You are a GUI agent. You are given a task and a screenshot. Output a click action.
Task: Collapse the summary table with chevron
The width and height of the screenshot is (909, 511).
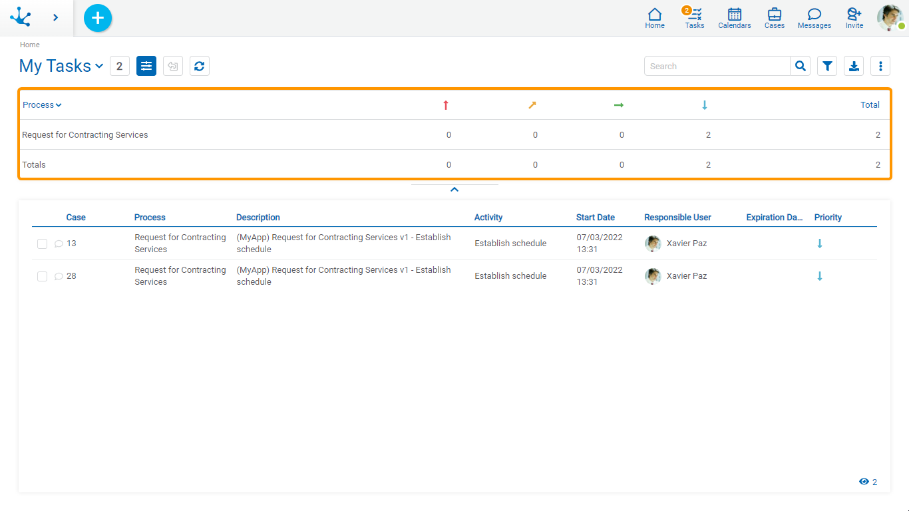[454, 190]
